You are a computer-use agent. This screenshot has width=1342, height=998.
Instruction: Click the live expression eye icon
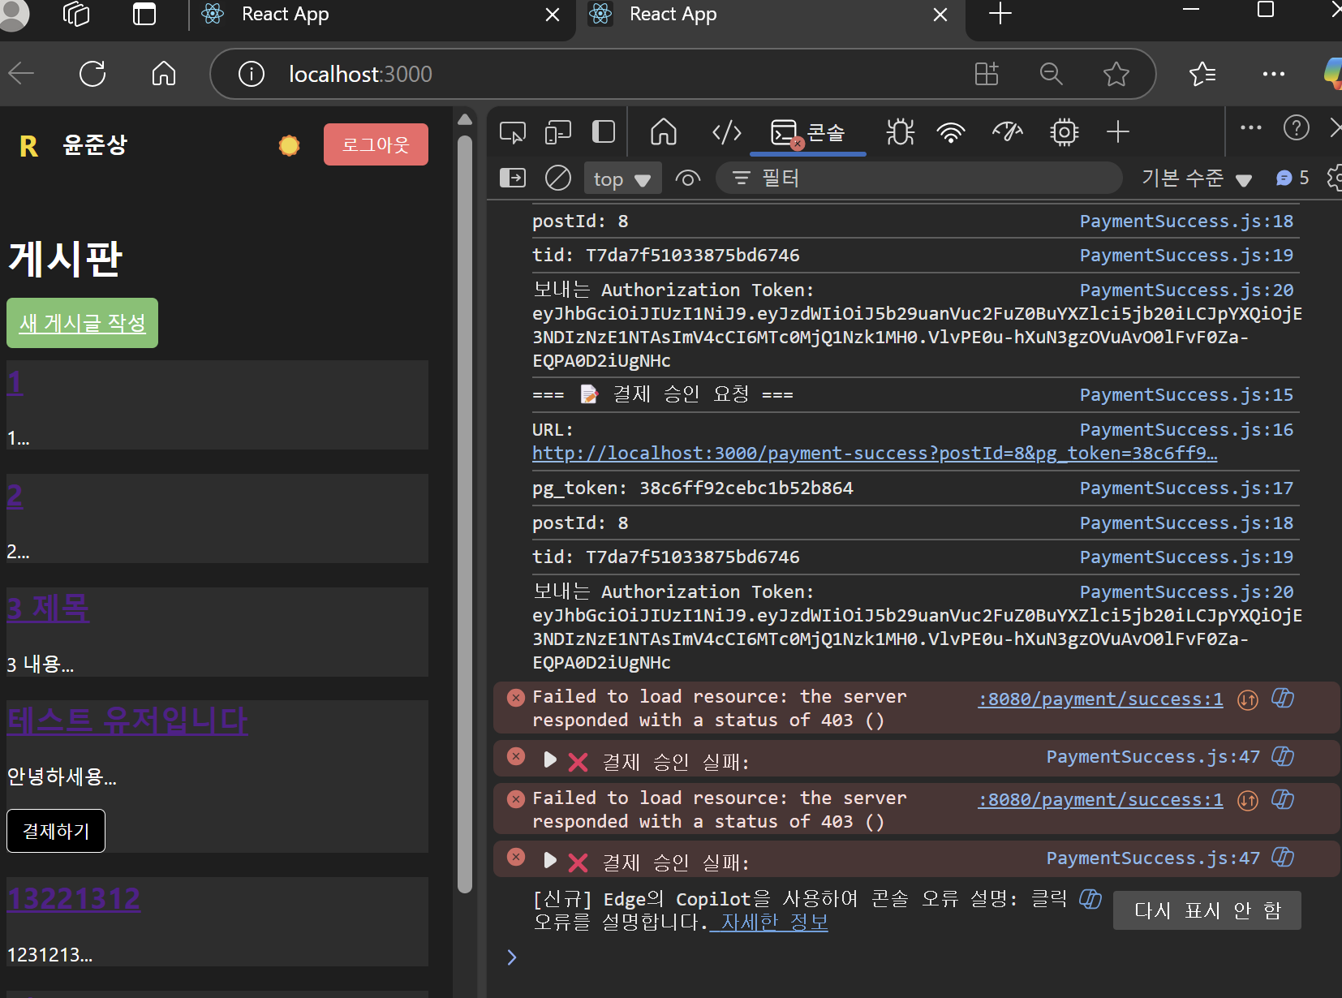[687, 179]
